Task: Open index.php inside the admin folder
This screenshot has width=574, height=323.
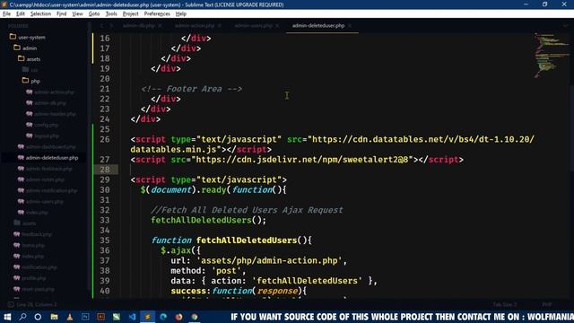Action: 37,213
